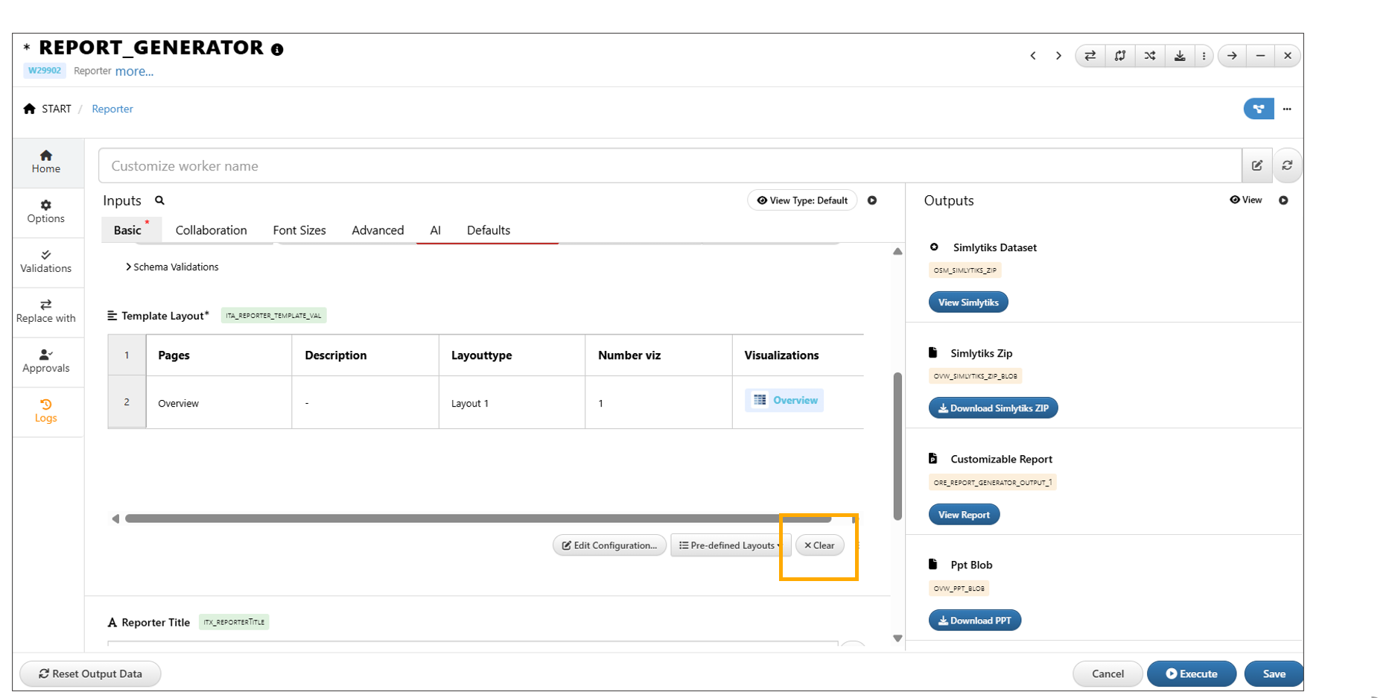The image size is (1395, 698).
Task: Open the Logs history panel
Action: (x=46, y=410)
